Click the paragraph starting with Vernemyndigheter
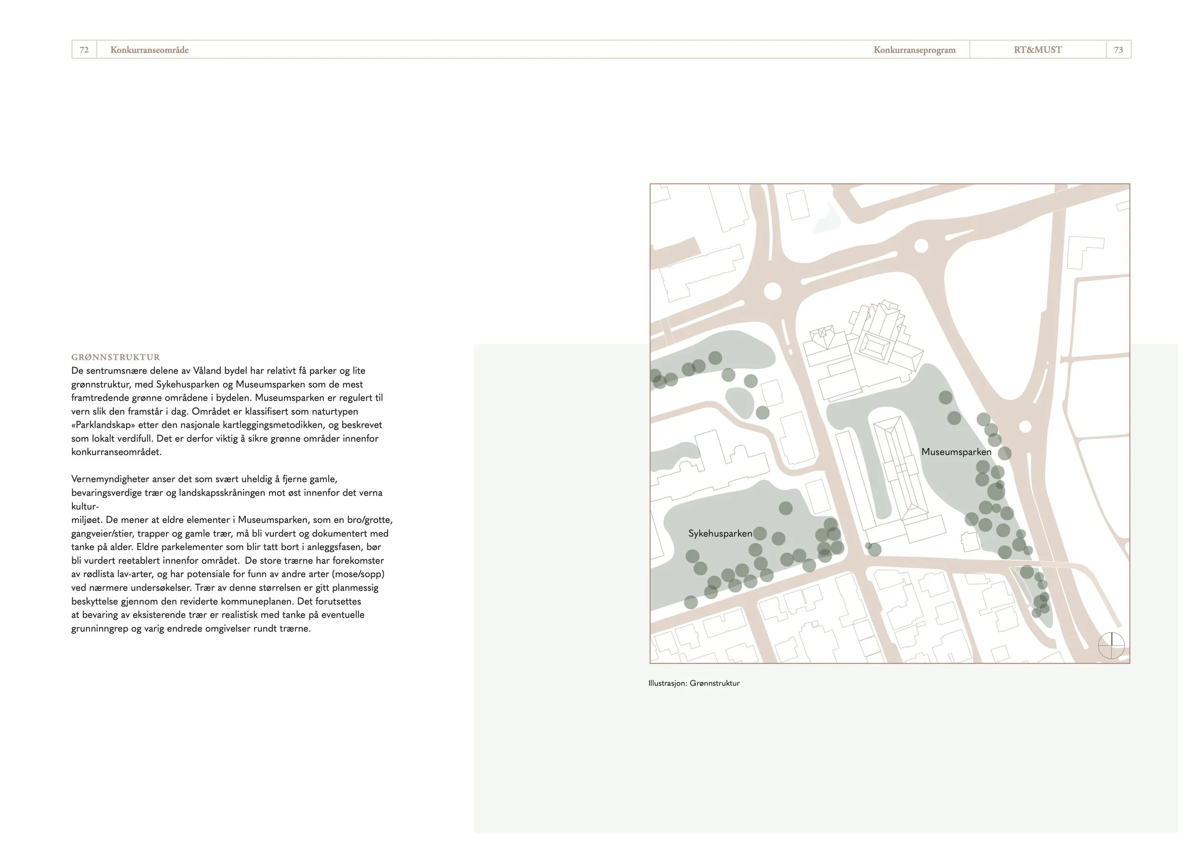This screenshot has height=850, width=1203. pos(231,554)
